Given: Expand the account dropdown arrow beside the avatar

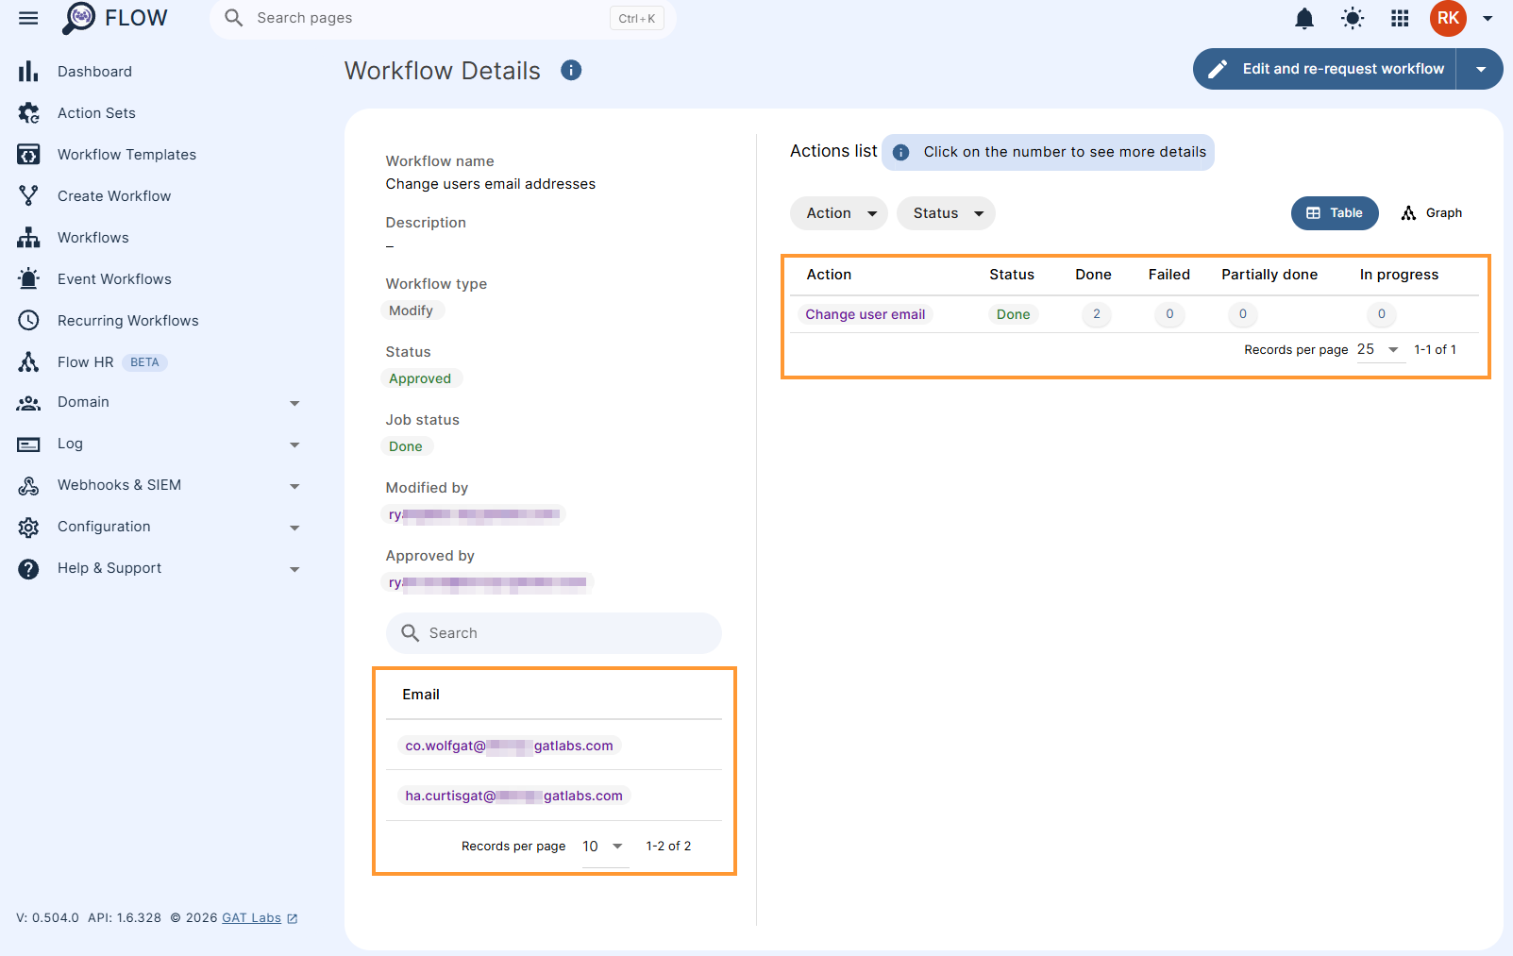Looking at the screenshot, I should tap(1488, 18).
